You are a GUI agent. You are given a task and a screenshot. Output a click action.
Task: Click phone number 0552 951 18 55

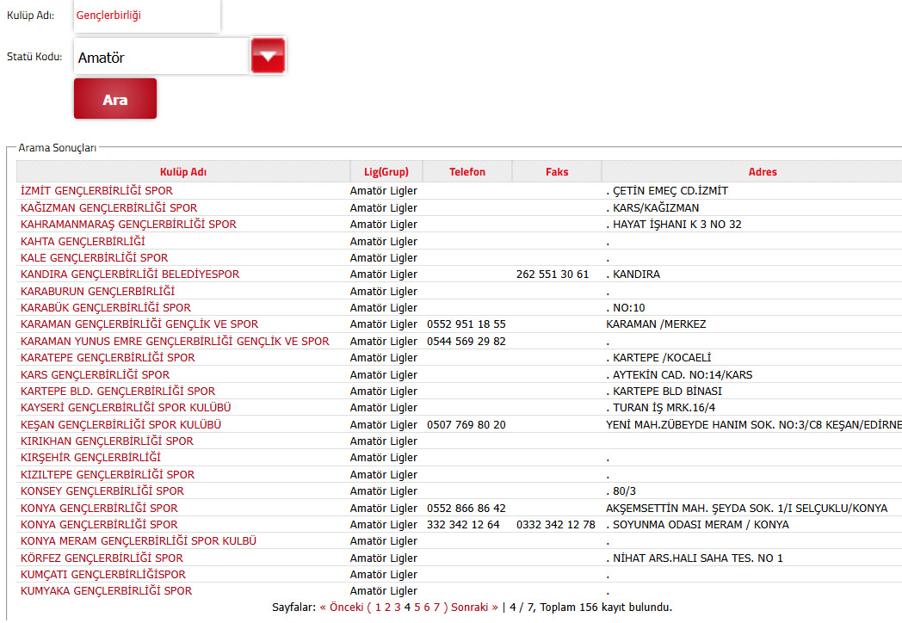pyautogui.click(x=466, y=324)
